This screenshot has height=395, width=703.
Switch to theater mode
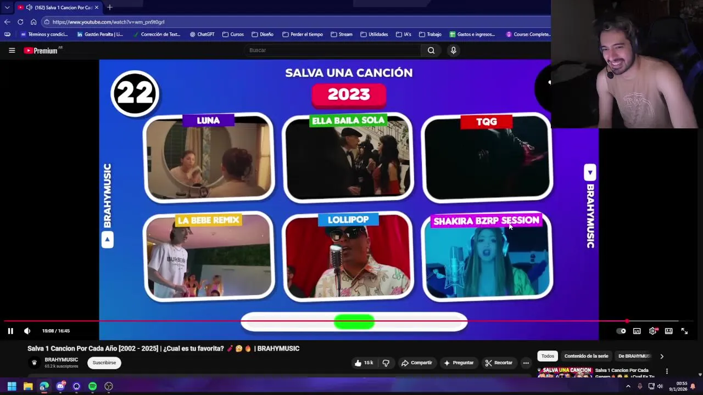pos(668,331)
